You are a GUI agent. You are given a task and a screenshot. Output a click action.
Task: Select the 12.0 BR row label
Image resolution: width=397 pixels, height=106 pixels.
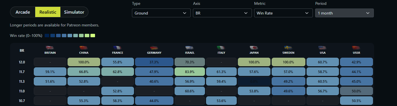coord(22,62)
